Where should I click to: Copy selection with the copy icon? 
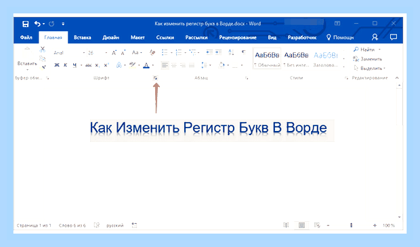pyautogui.click(x=42, y=58)
